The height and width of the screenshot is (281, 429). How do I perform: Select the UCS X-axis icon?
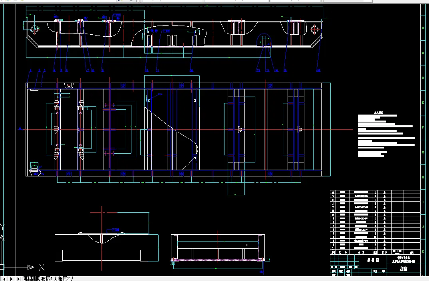pos(42,267)
